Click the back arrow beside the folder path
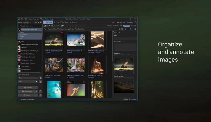 [45, 29]
